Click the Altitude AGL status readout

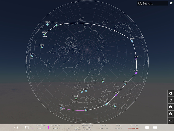click(56, 127)
